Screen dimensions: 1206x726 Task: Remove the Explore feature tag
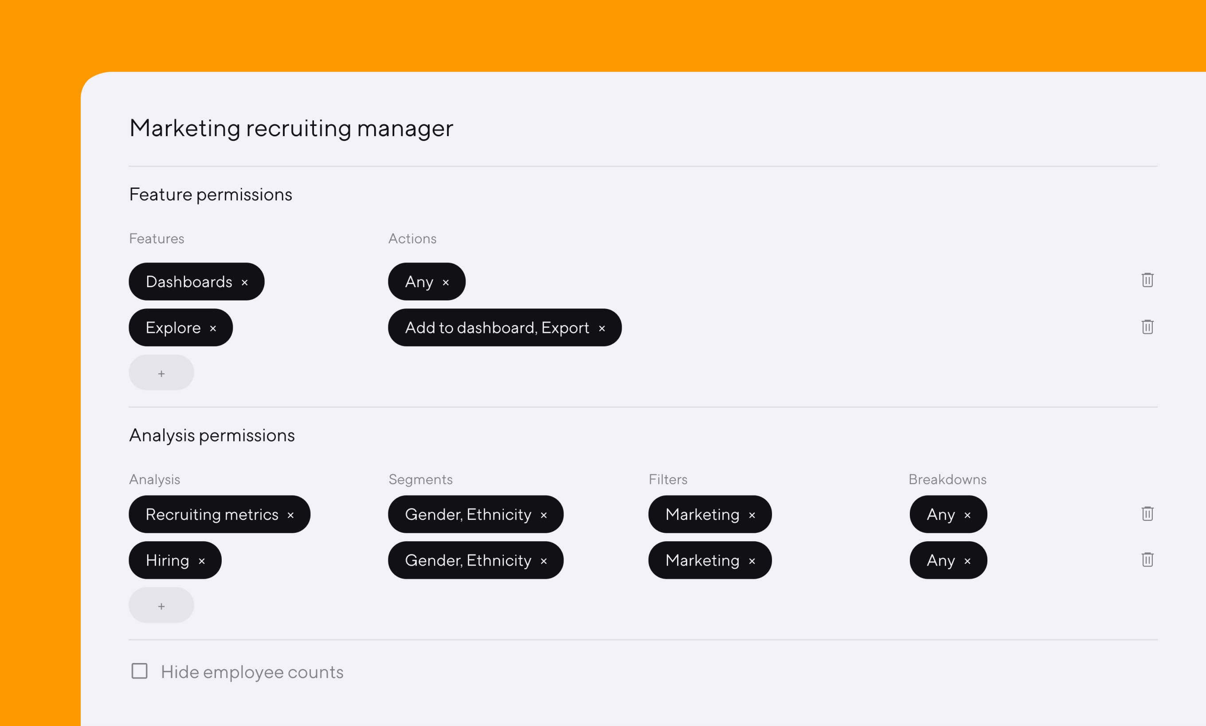[x=214, y=328]
